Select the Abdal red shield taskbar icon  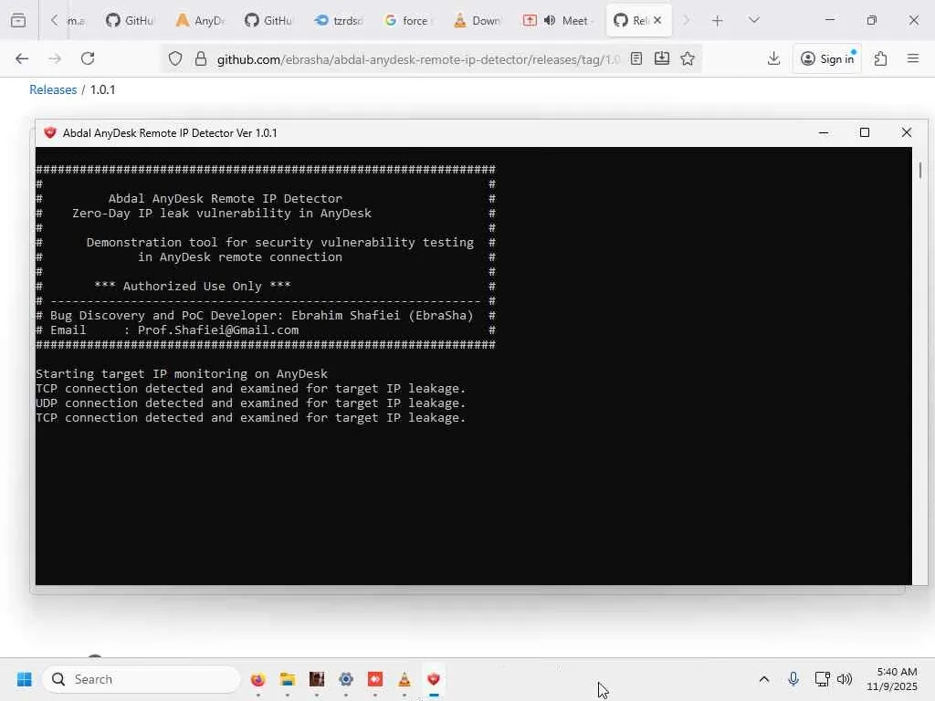pyautogui.click(x=434, y=679)
